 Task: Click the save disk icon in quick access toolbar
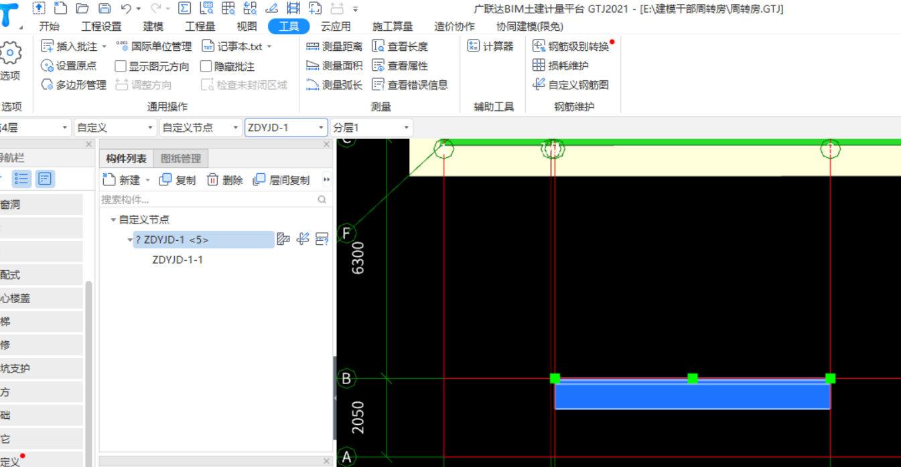(x=105, y=9)
